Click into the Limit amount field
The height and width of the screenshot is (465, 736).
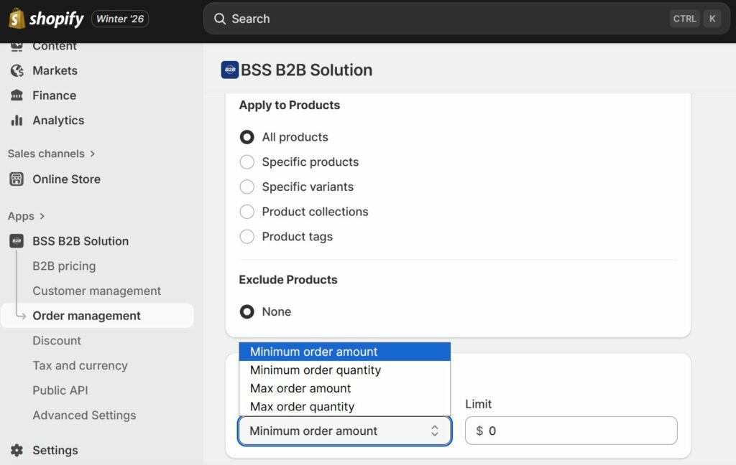(x=571, y=431)
